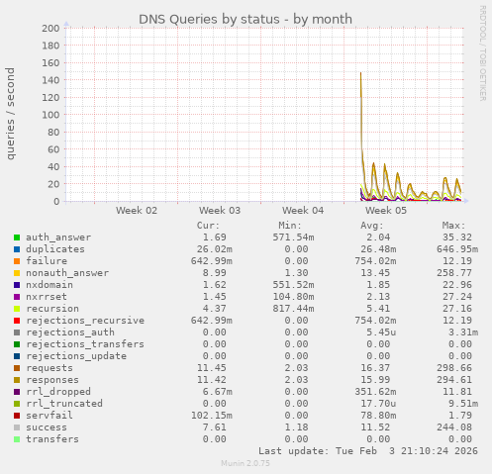Click the nonauth_answer yellow legend swatch

[x=17, y=273]
